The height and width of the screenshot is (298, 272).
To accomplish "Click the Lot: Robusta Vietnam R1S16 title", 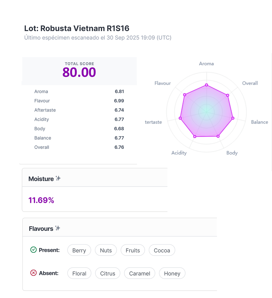I will (77, 28).
